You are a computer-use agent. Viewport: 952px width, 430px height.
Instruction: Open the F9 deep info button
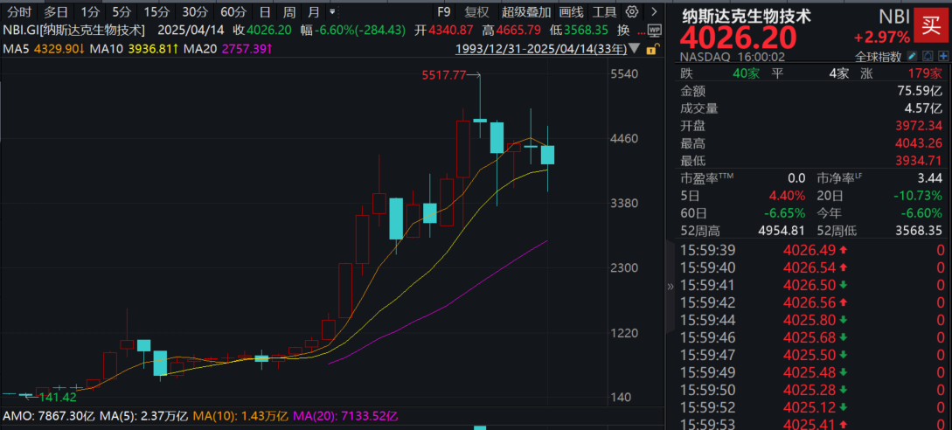tap(444, 11)
